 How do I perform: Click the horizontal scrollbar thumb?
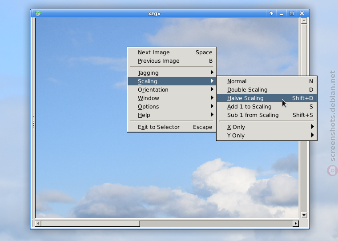click(91, 223)
